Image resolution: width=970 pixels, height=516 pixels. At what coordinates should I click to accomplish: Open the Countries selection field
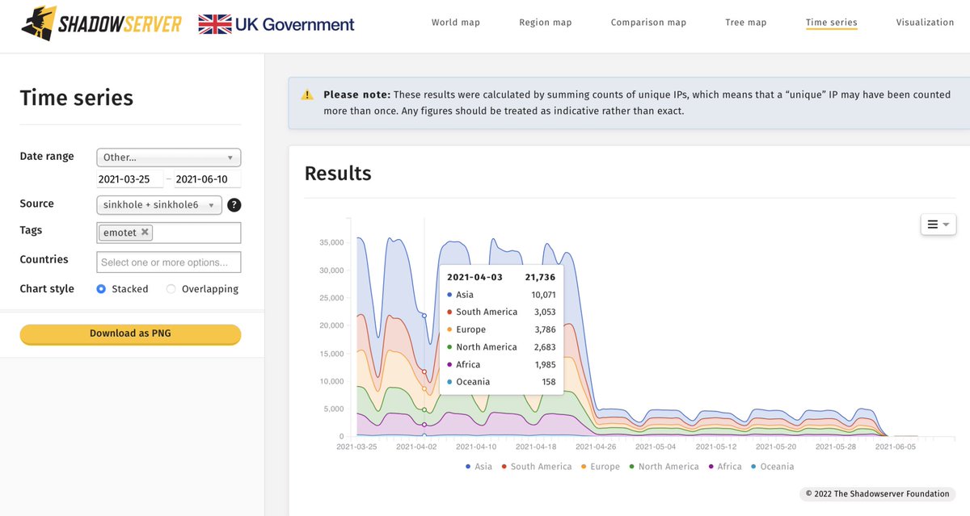(168, 262)
